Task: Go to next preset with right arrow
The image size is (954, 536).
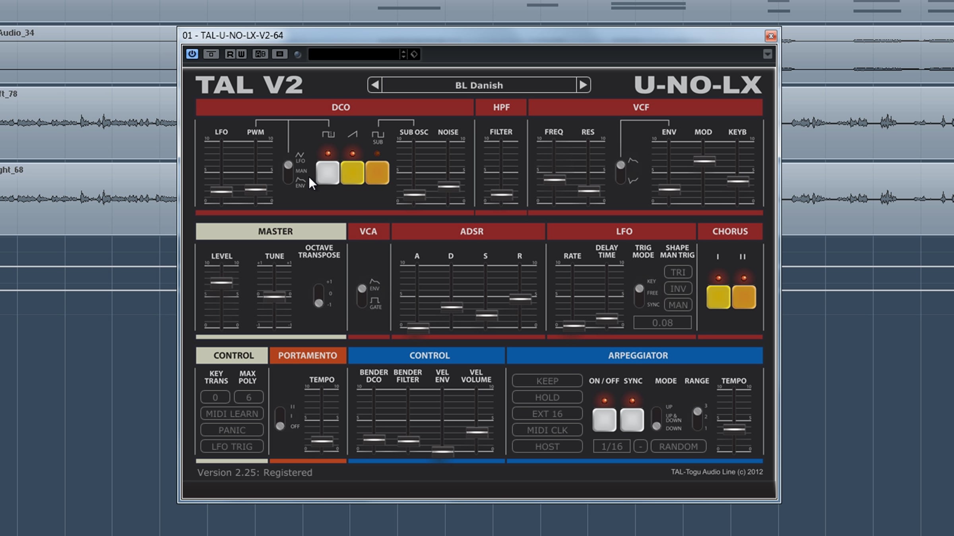Action: point(583,85)
